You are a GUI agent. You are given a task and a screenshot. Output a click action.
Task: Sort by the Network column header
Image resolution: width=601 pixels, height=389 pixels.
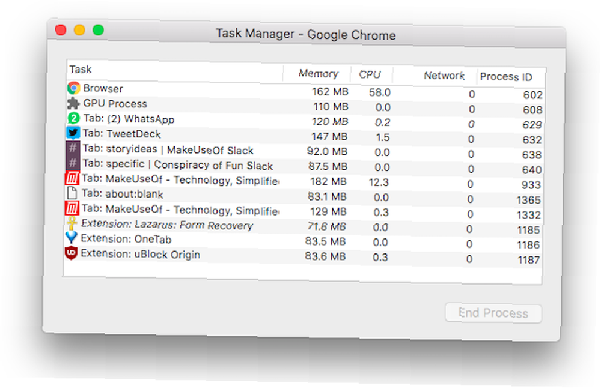[444, 76]
